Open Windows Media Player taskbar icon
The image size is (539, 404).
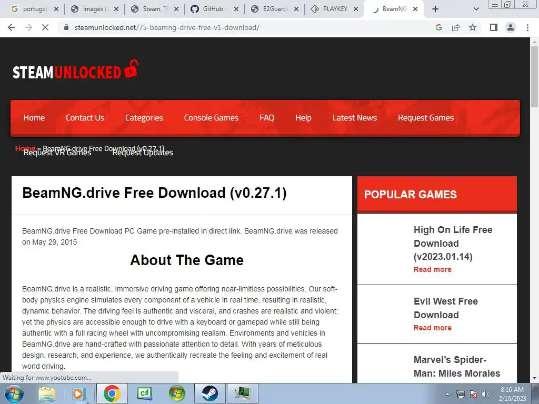click(x=78, y=393)
